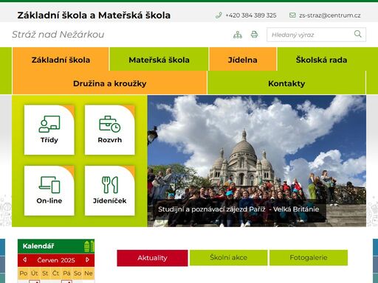
Task: Switch to the Fotogalerie tab
Action: [309, 257]
